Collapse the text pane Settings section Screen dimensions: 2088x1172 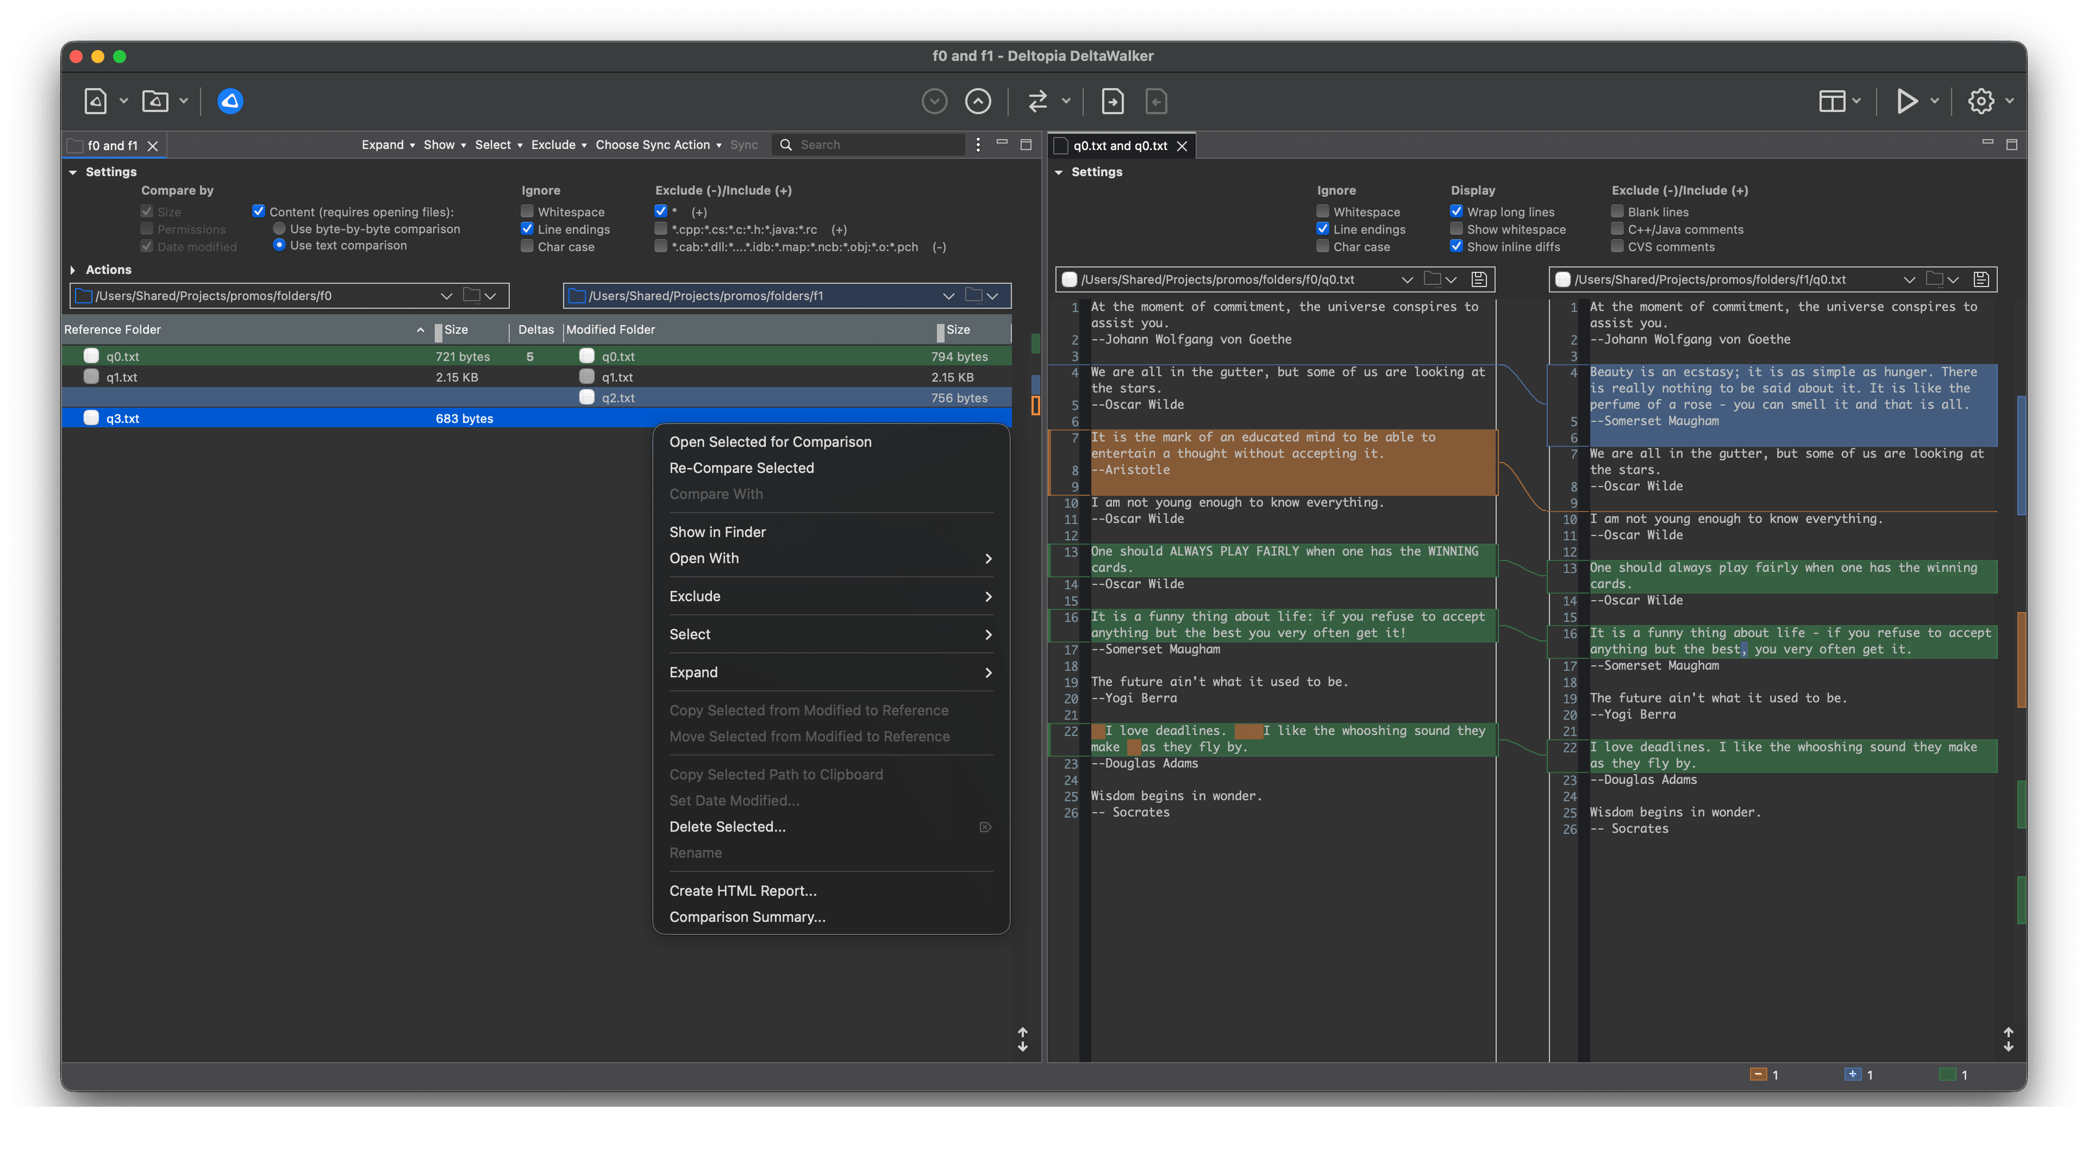click(1058, 172)
